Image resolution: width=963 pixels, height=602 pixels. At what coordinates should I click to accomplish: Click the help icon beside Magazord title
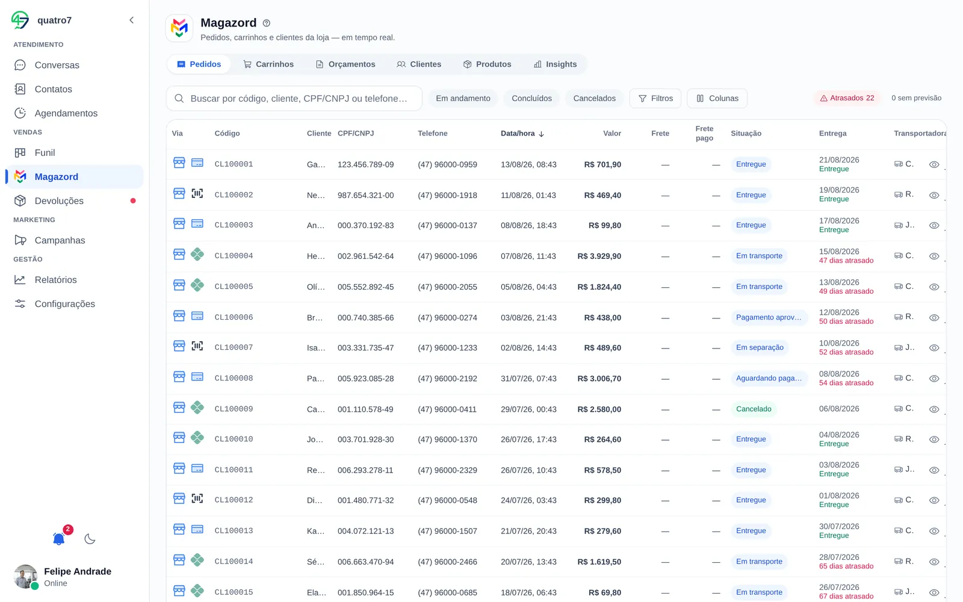267,23
